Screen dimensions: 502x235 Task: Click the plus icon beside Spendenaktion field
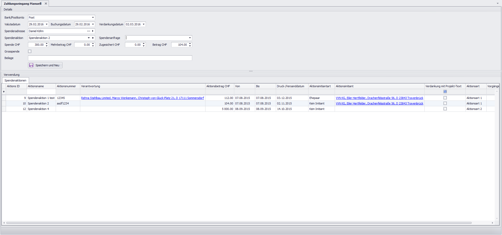pos(93,38)
